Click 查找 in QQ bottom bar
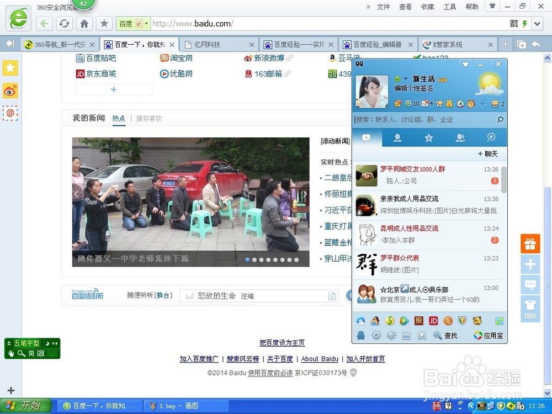This screenshot has width=552, height=414. [445, 336]
